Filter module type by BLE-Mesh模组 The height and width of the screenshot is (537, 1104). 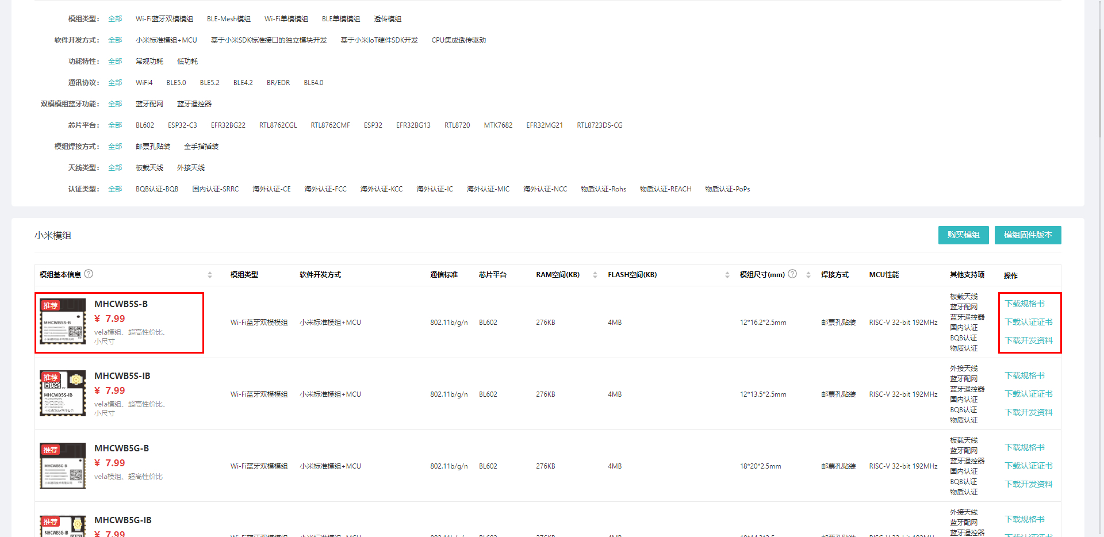pos(228,19)
